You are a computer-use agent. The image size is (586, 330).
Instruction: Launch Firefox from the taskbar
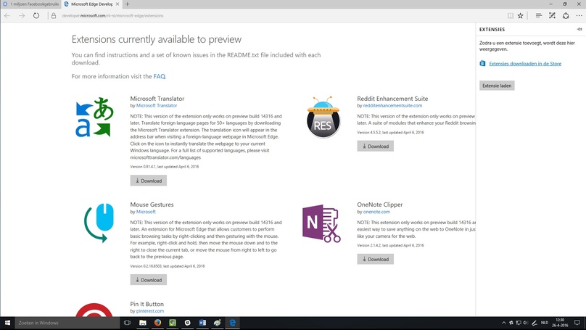tap(157, 323)
